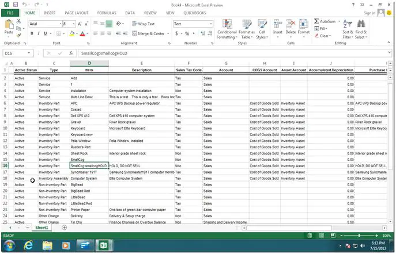Screen dimensions: 396x254
Task: Click the Paste icon in Clipboard group
Action: click(x=9, y=24)
